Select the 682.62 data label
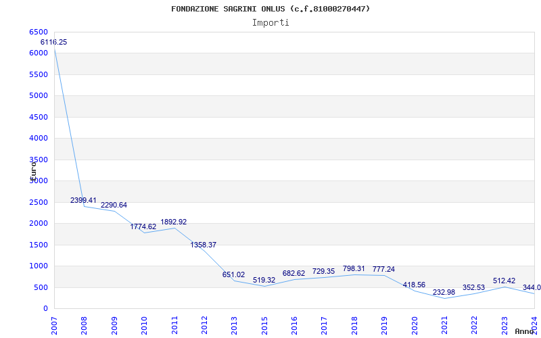This screenshot has height=338, width=541. 293,274
